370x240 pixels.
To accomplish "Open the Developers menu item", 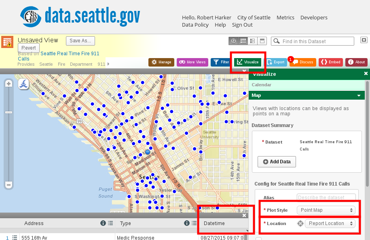I will 314,17.
